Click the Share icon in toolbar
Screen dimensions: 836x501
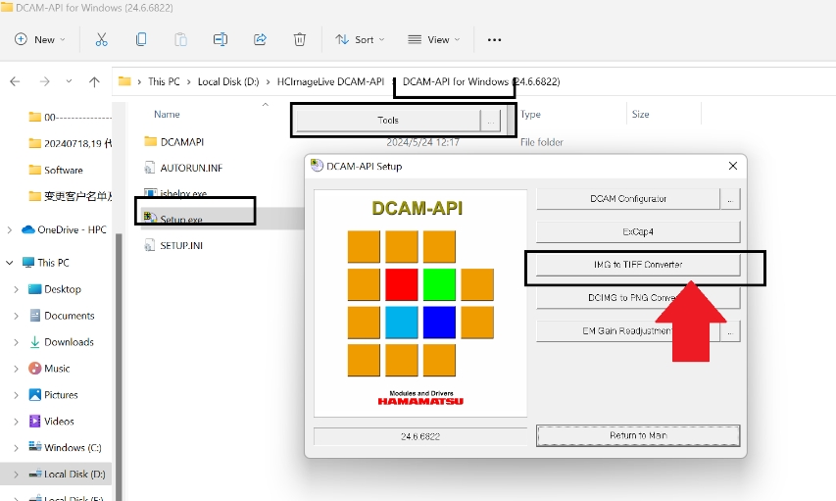click(x=260, y=39)
